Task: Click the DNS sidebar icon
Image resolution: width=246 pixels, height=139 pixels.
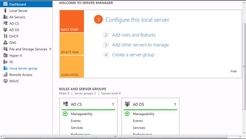Action: pyautogui.click(x=5, y=42)
